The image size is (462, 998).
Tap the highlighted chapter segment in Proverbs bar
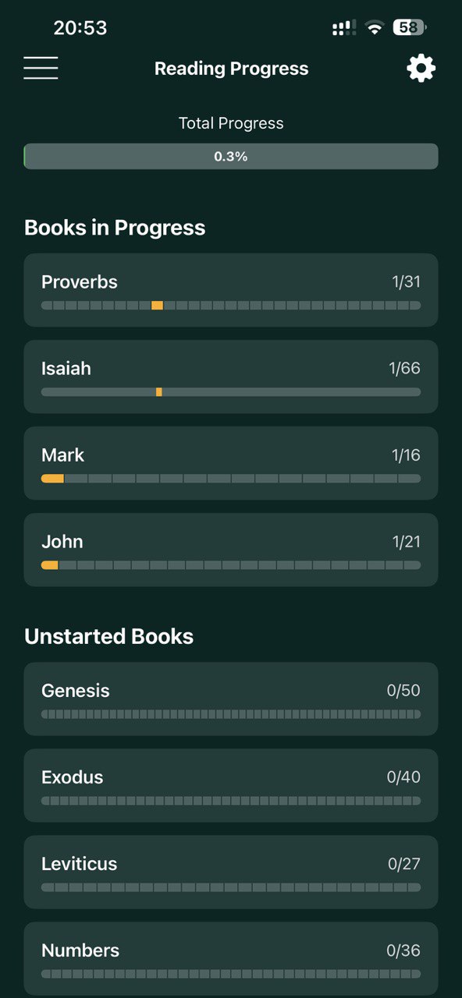click(157, 305)
